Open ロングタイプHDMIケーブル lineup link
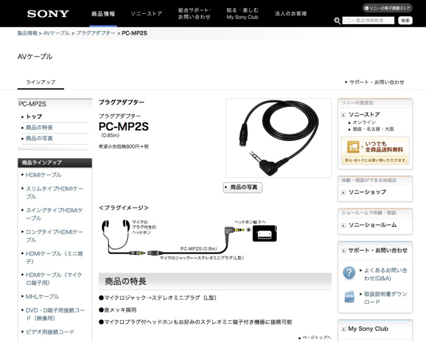Image resolution: width=426 pixels, height=342 pixels. coord(55,236)
